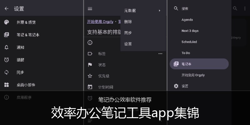The width and height of the screenshot is (250, 125).
Task: Click the notebook icon in 笔记本 drawer item
Action: tap(176, 64)
